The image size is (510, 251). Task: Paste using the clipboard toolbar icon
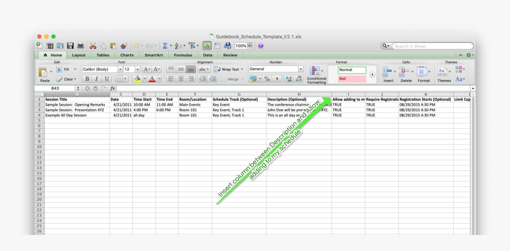[113, 46]
